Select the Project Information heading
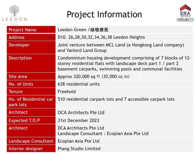Viewport: 195px width, 154px height. click(105, 14)
